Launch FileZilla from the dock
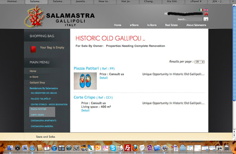Viewport: 236px width, 154px height. click(x=128, y=148)
